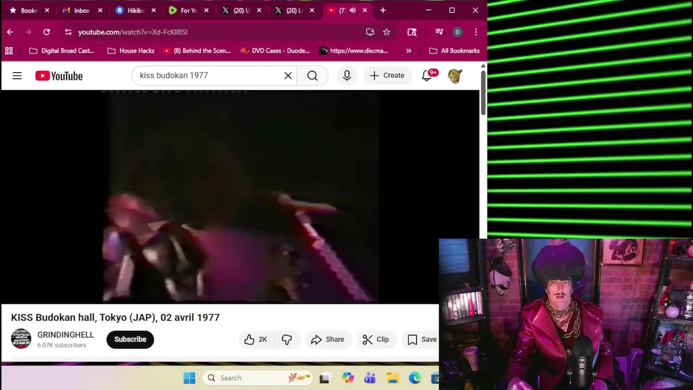Switch to the For You tab
This screenshot has height=390, width=693.
point(184,10)
